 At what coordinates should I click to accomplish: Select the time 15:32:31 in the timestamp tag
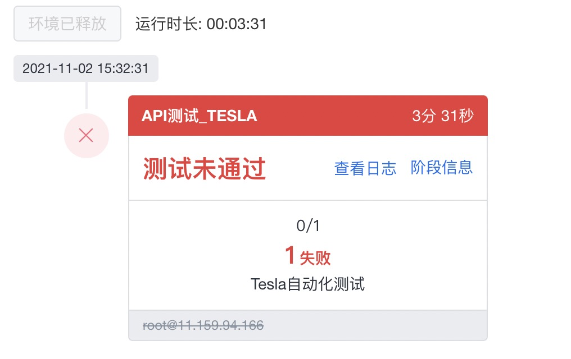pos(123,69)
